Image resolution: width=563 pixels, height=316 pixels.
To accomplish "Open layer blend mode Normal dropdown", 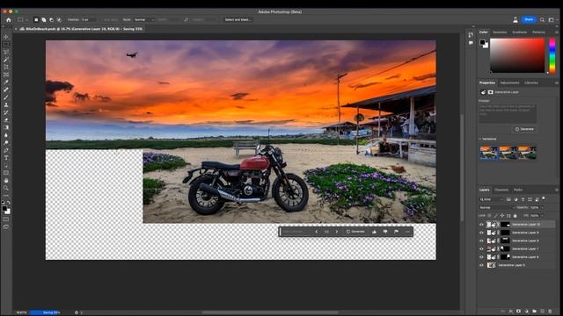I will [x=497, y=207].
